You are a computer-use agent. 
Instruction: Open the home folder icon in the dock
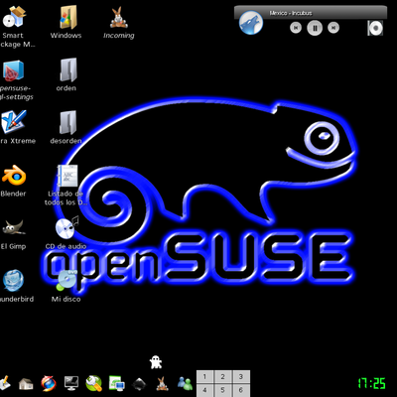point(26,384)
